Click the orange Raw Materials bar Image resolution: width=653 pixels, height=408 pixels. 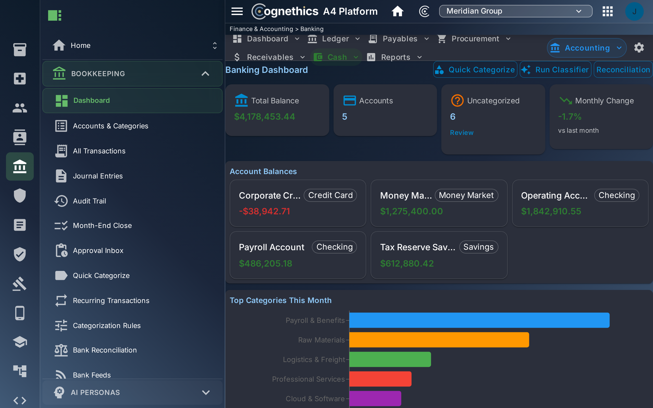click(439, 340)
